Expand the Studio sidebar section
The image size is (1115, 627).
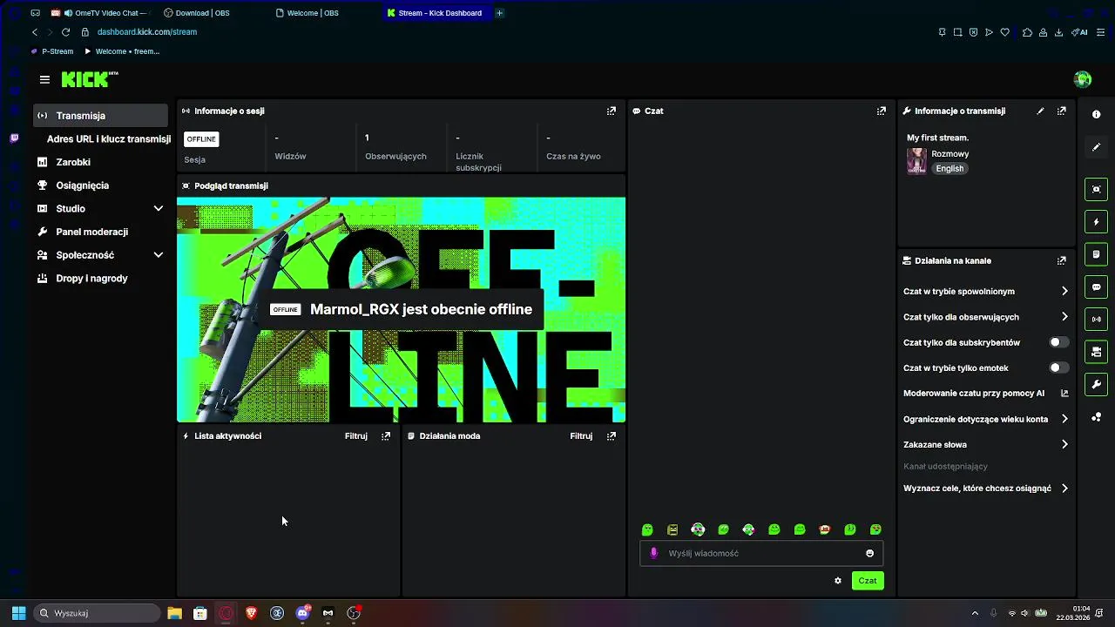click(x=100, y=208)
